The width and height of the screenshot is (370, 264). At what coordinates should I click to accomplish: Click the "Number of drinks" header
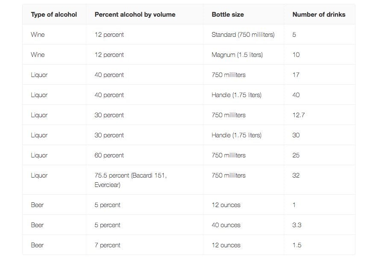click(319, 15)
